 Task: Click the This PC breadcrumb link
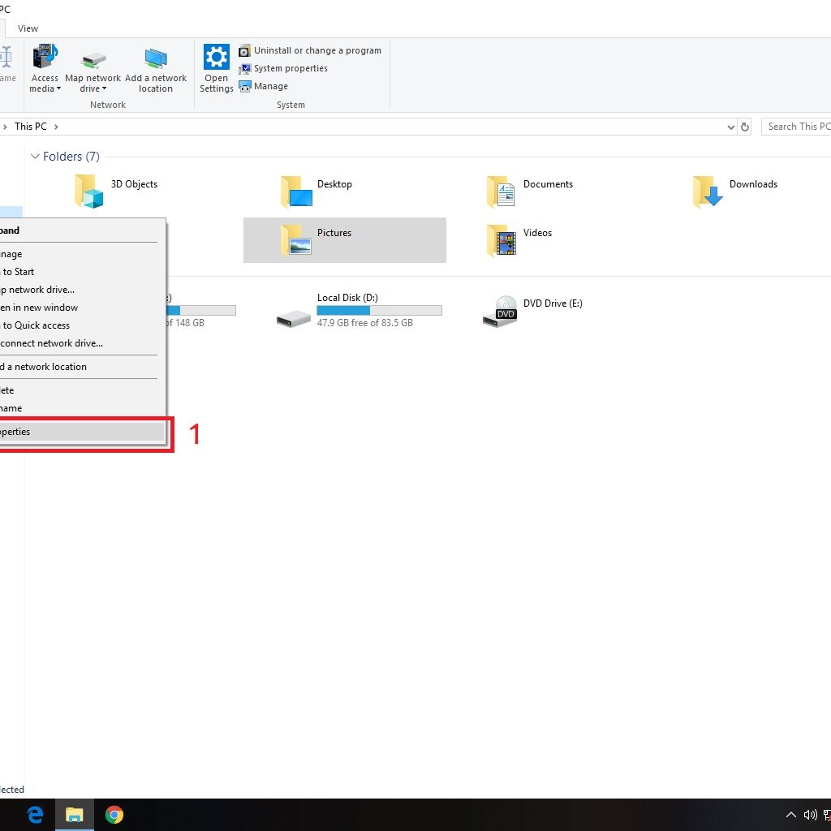pos(31,127)
